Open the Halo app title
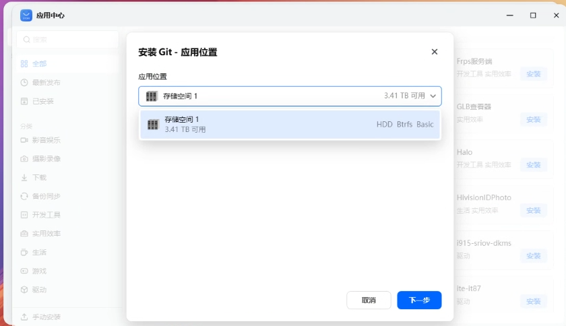The width and height of the screenshot is (566, 326). click(x=464, y=152)
